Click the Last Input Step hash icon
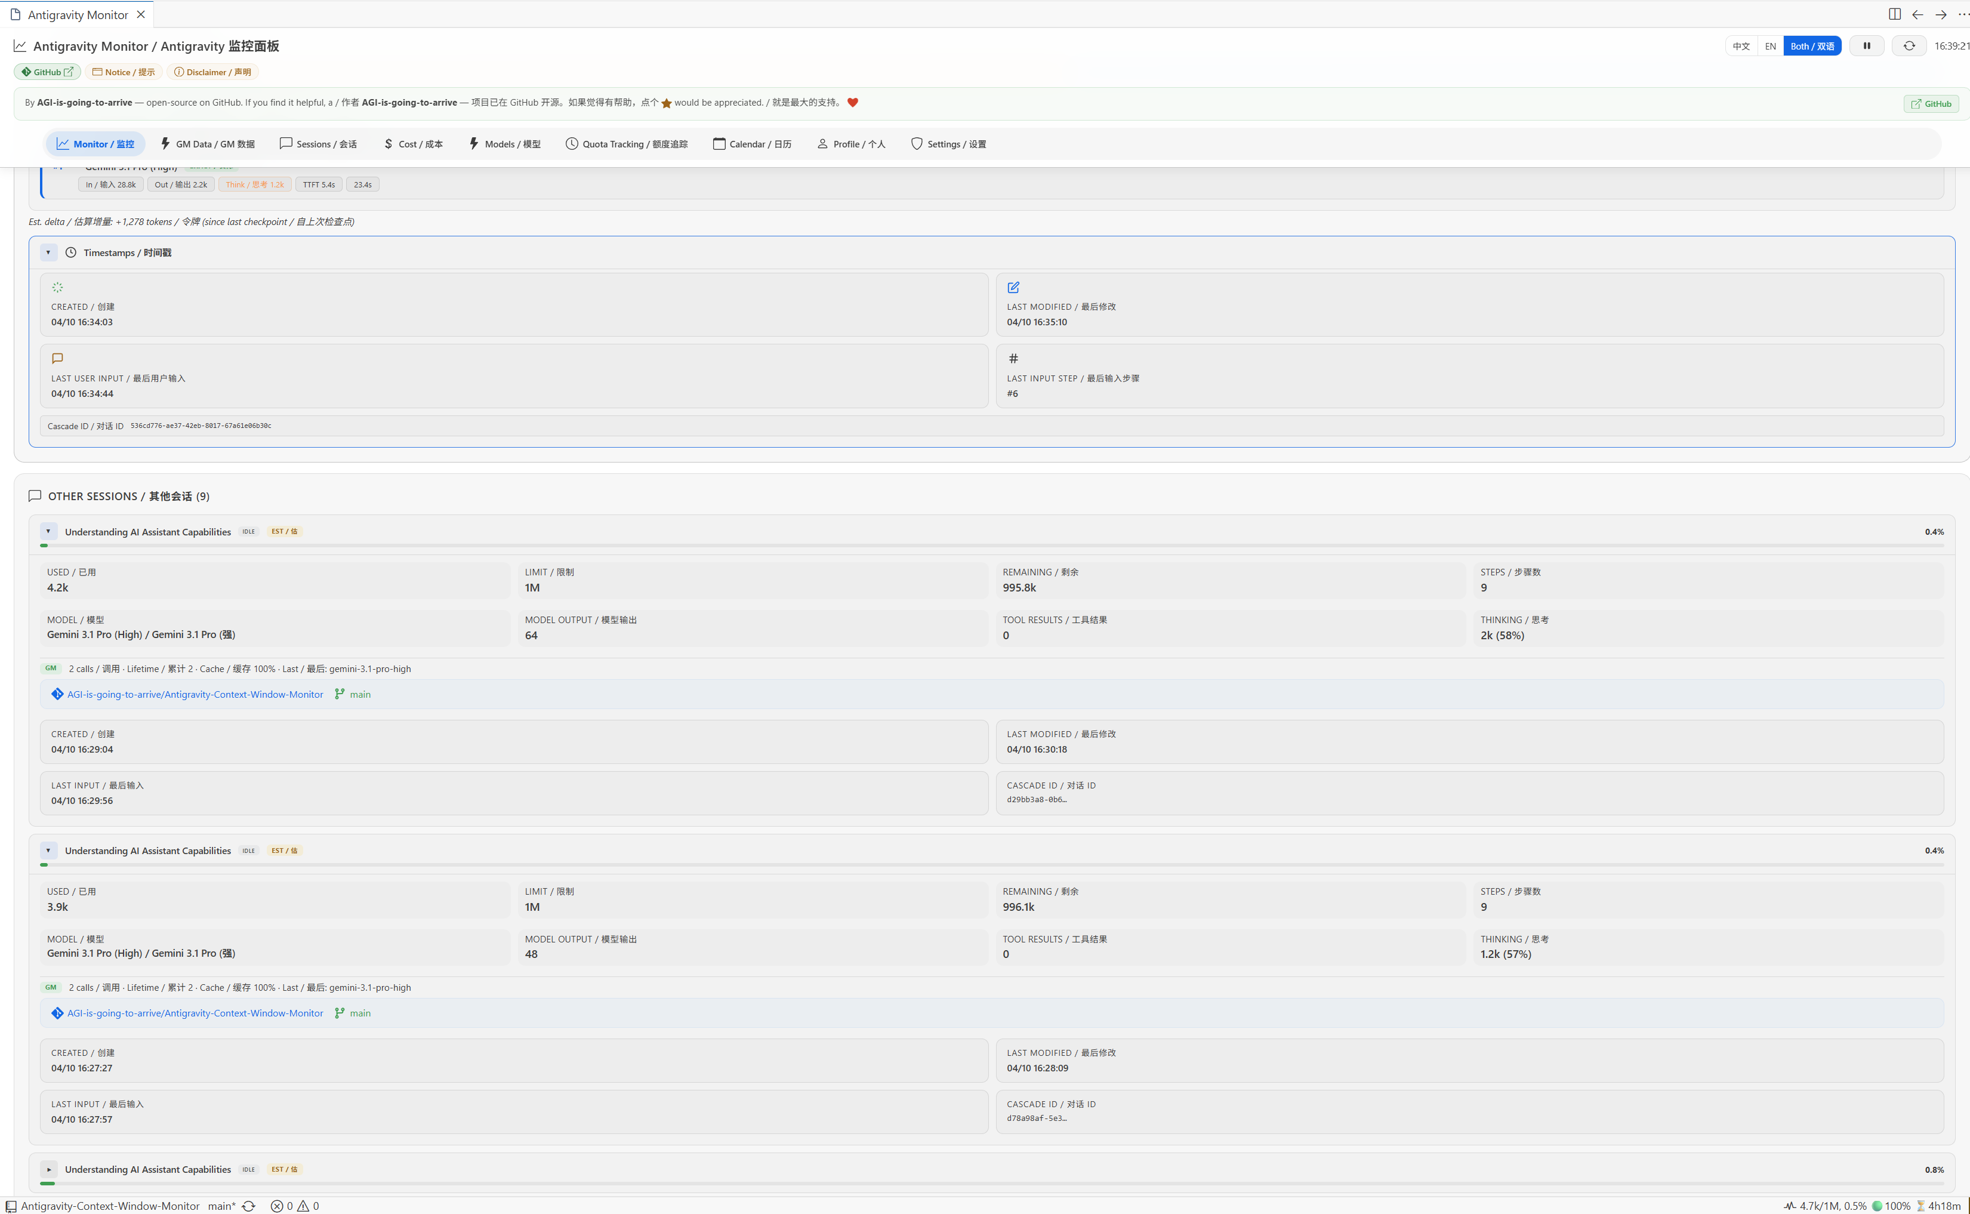This screenshot has width=1970, height=1214. [x=1013, y=358]
